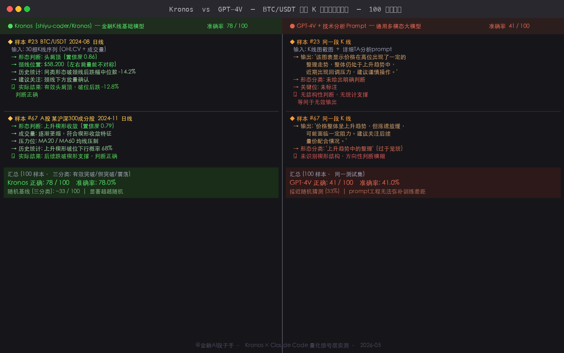Image resolution: width=564 pixels, height=353 pixels.
Task: Click GPT-4V '样本 #23 同一段 K 线' heading
Action: point(324,42)
